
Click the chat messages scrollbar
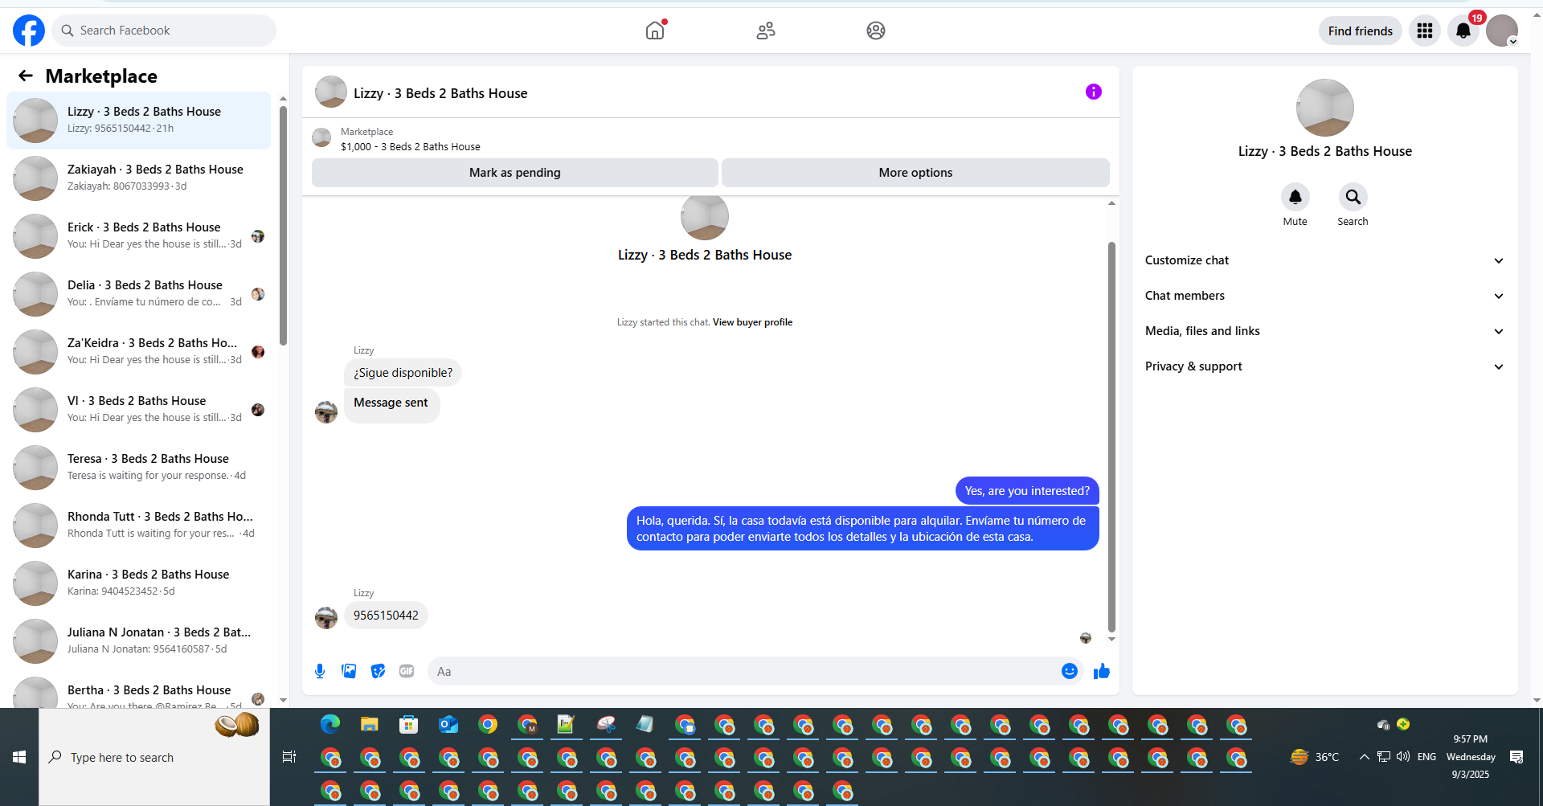pos(1111,436)
